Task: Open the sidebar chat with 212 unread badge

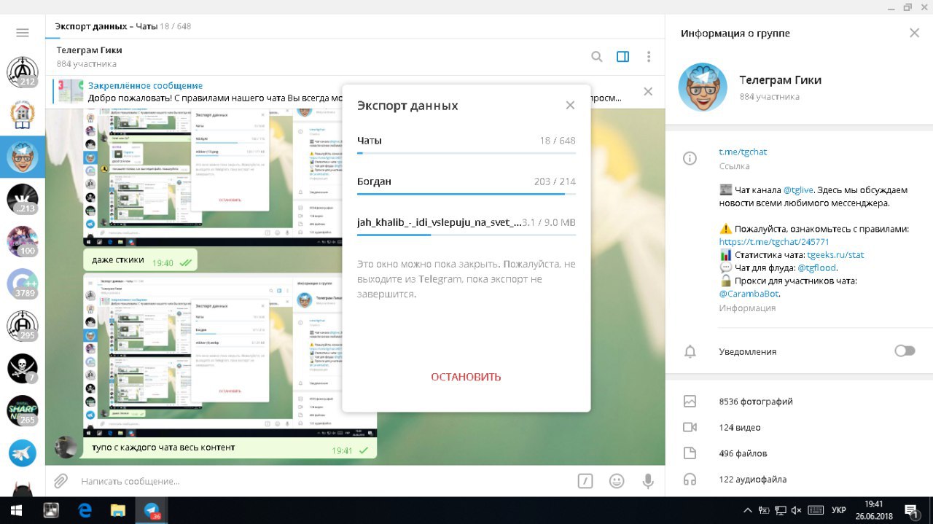Action: pos(22,71)
